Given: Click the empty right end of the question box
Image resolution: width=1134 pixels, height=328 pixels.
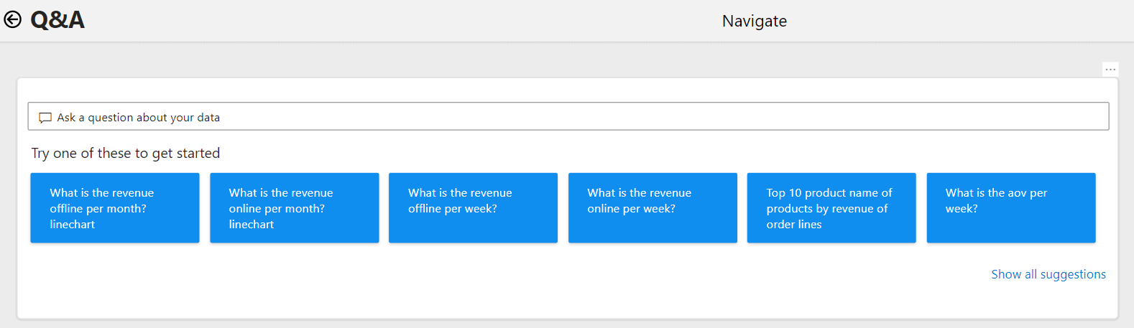Looking at the screenshot, I should [x=1006, y=116].
